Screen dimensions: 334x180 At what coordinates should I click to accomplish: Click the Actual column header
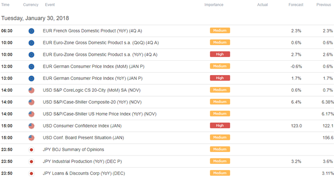click(262, 5)
